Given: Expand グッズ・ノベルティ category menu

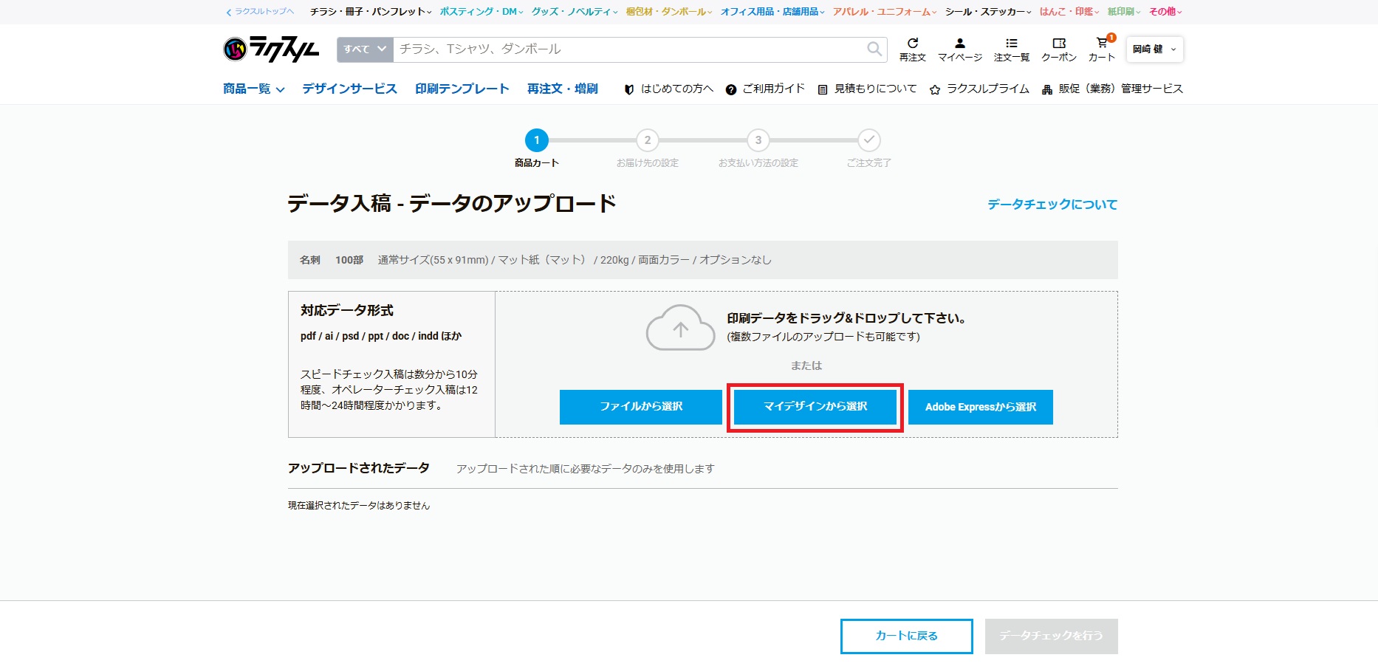Looking at the screenshot, I should click(575, 12).
